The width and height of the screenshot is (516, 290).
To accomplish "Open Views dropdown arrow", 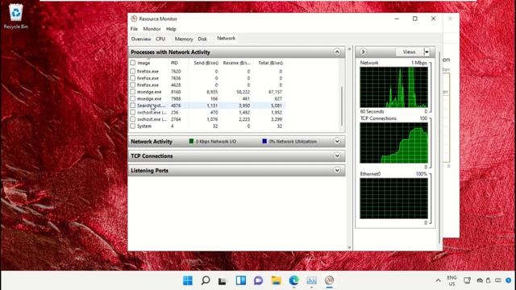I will pyautogui.click(x=427, y=52).
